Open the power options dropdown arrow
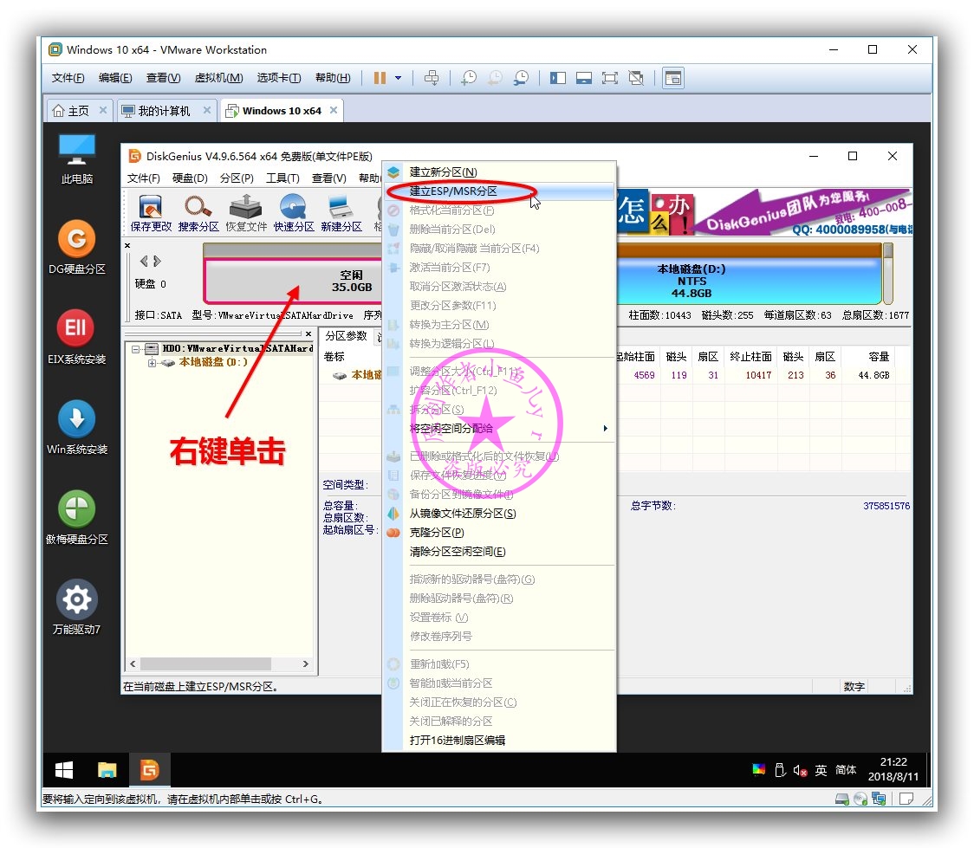 (398, 78)
